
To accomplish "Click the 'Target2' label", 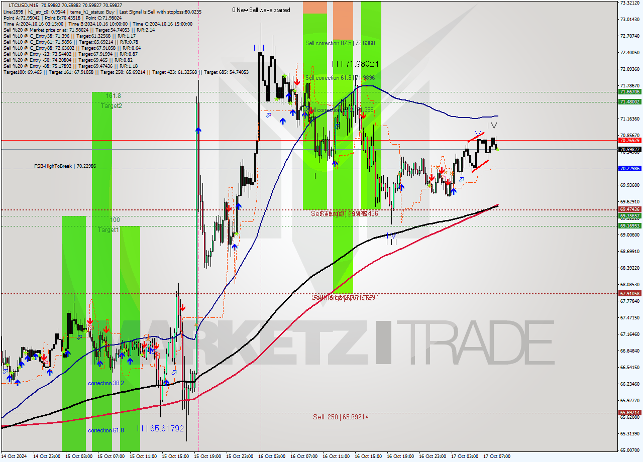I will tap(111, 106).
